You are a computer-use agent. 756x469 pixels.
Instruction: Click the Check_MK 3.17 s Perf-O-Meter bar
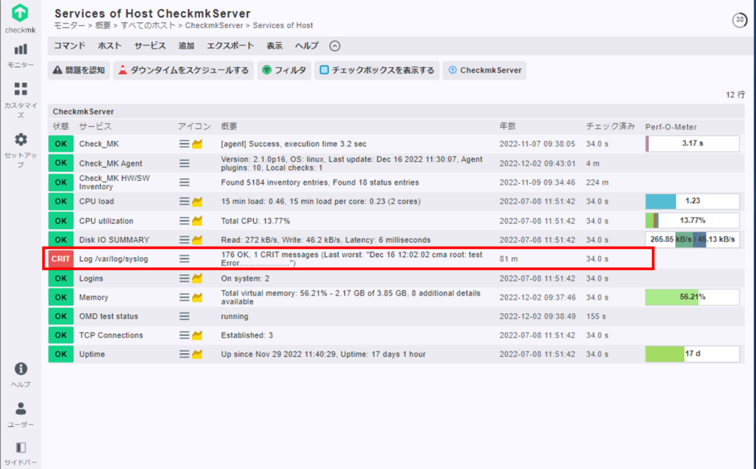pyautogui.click(x=693, y=144)
